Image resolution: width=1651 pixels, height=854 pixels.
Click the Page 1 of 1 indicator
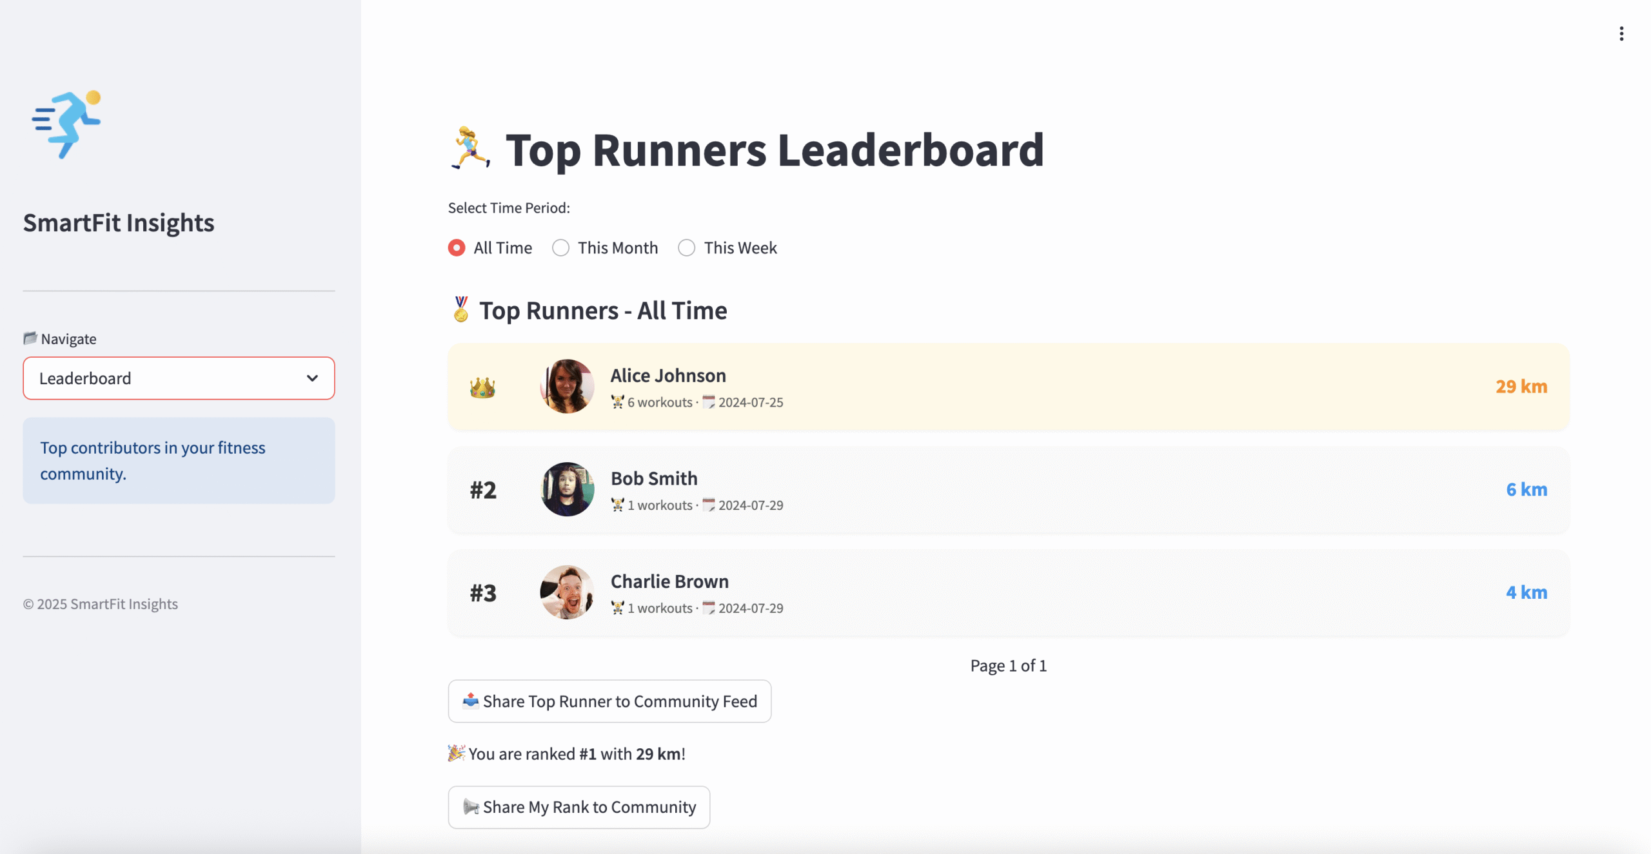pos(1008,666)
